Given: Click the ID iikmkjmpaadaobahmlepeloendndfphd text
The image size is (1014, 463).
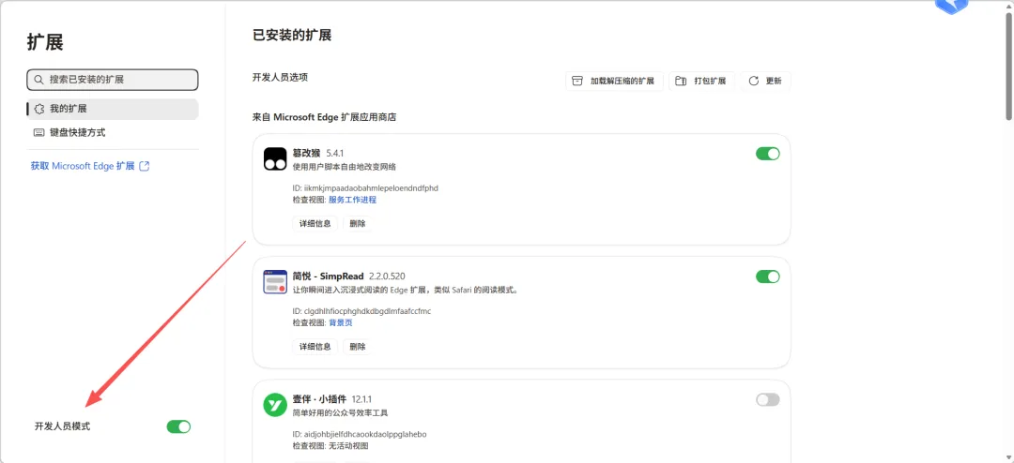Looking at the screenshot, I should click(x=365, y=187).
